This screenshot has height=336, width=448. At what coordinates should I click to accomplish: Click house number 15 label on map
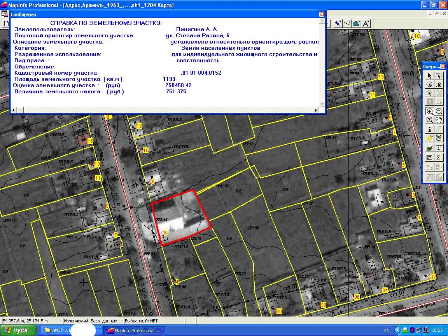coord(90,141)
